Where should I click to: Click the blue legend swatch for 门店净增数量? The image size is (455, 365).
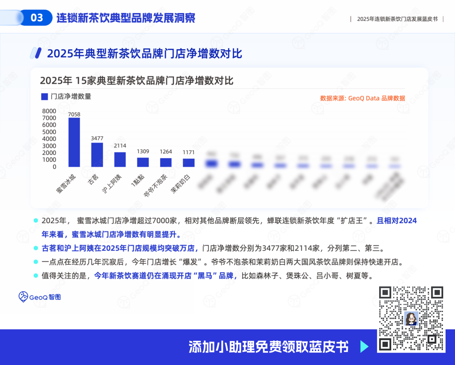coord(44,96)
